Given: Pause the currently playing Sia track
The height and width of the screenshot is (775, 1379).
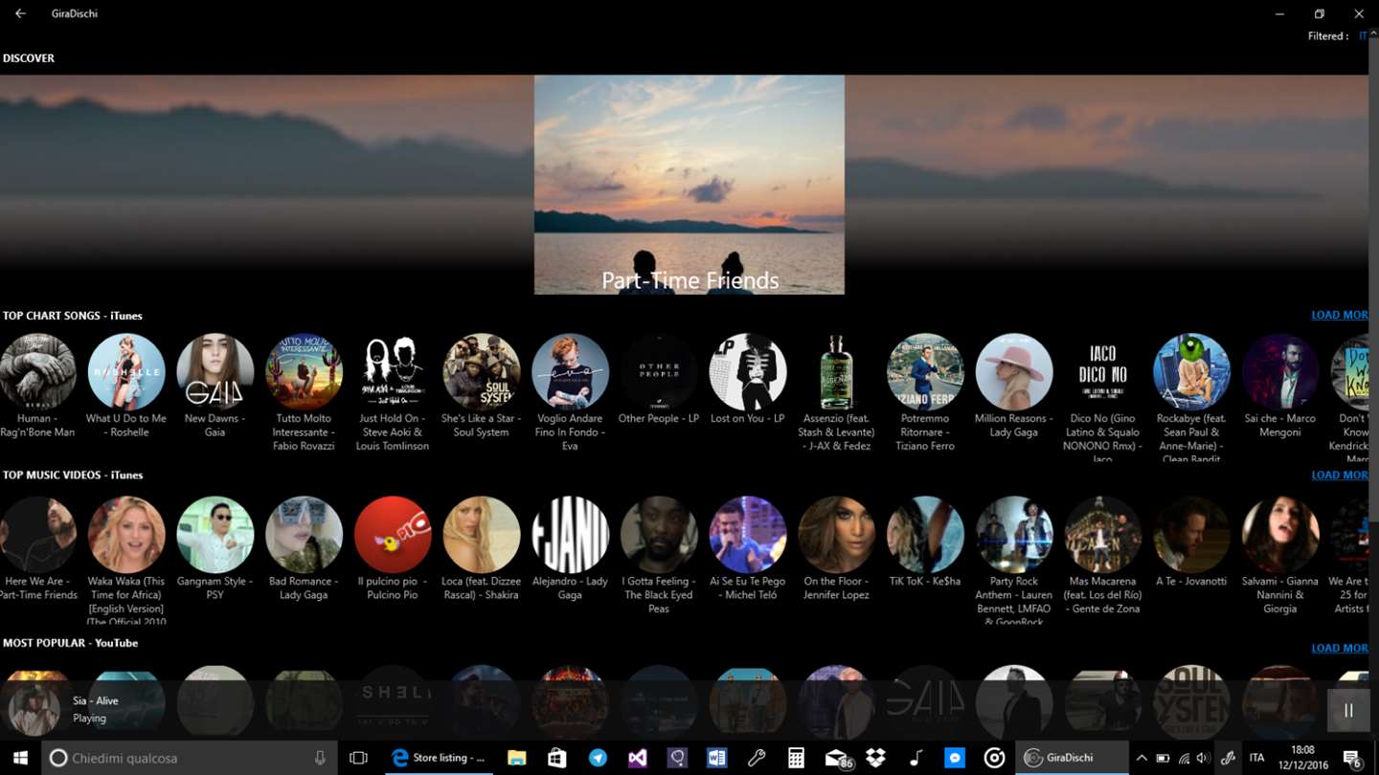Looking at the screenshot, I should point(1348,710).
